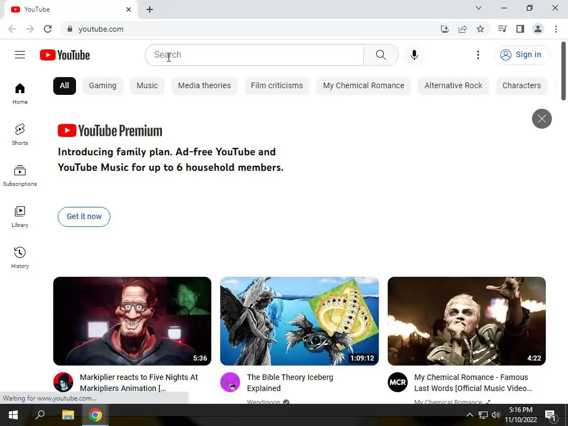
Task: Click the browser forward arrow
Action: click(30, 29)
